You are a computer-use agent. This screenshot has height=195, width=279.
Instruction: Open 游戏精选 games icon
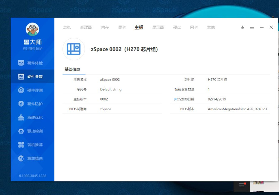tap(21, 158)
